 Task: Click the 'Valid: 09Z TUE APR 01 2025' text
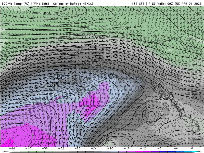click(x=180, y=4)
